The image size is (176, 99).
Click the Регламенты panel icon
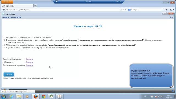coord(3,14)
